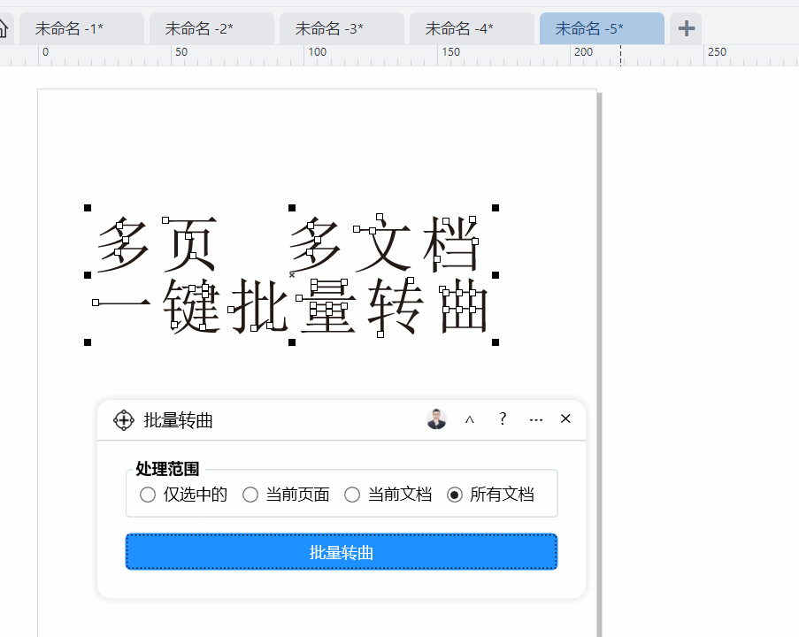Viewport: 799px width, 637px height.
Task: Click the bottom-right selection handle
Action: tap(496, 342)
